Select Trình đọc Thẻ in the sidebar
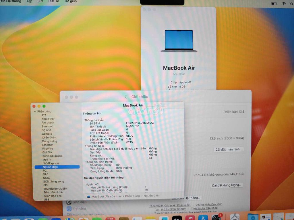 point(53,196)
